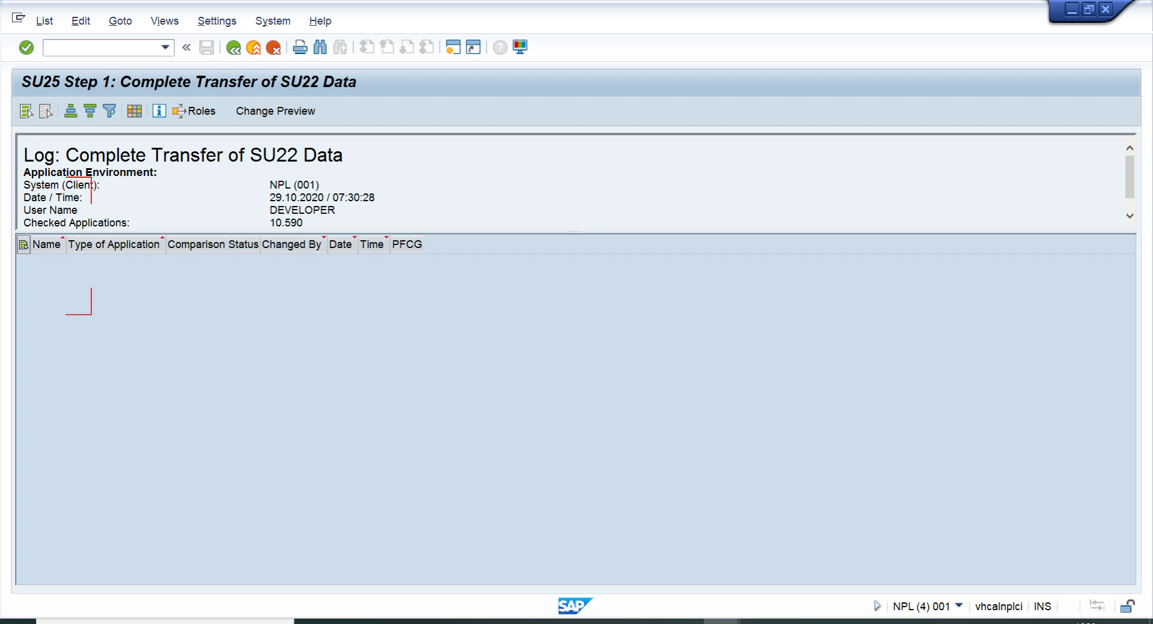This screenshot has height=624, width=1153.
Task: Click the log pane vertical scrollbar thumb
Action: (1130, 177)
